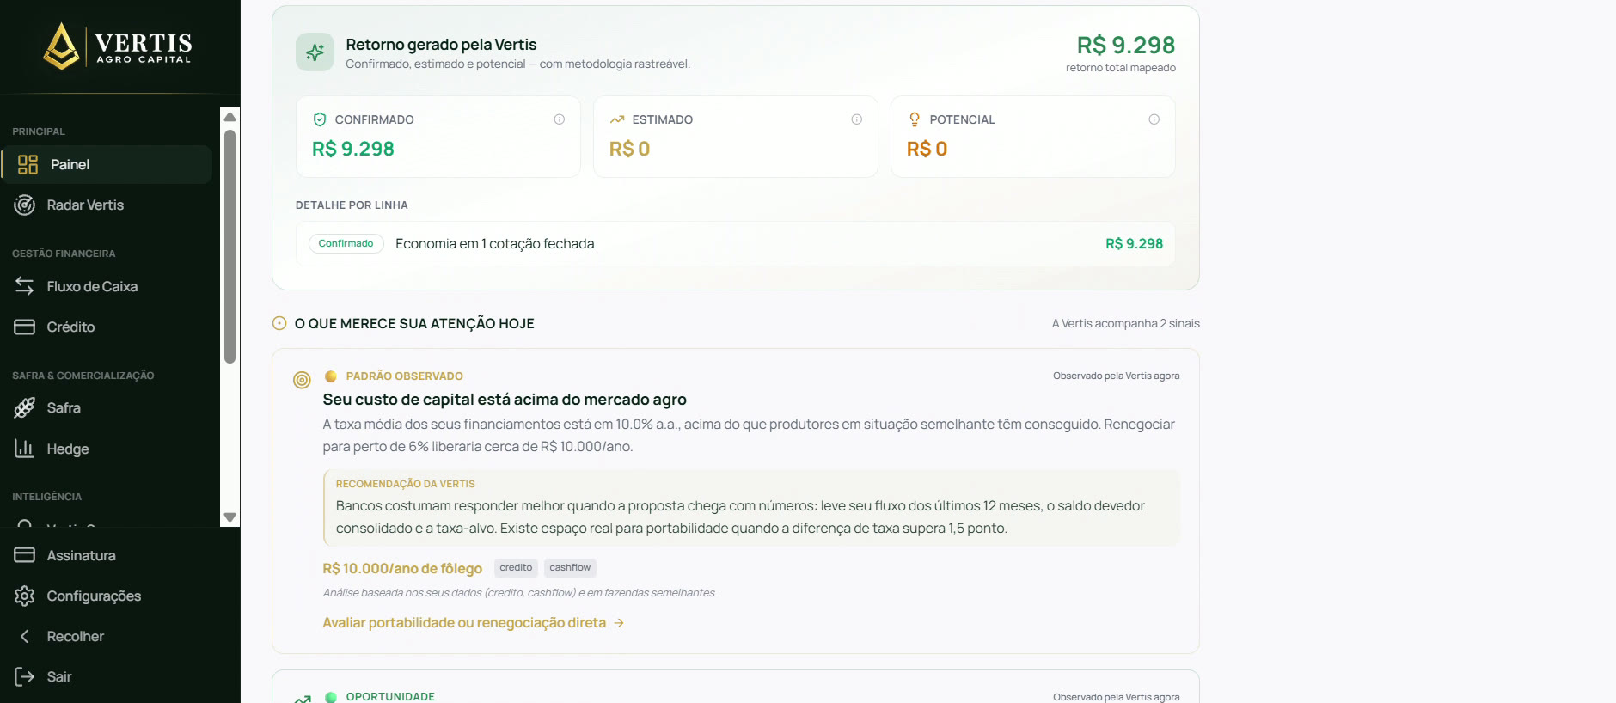Click the green dot next to Oportunidade
Screen dimensions: 1616x703
331,697
